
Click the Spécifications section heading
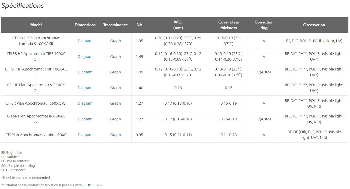tap(22, 6)
